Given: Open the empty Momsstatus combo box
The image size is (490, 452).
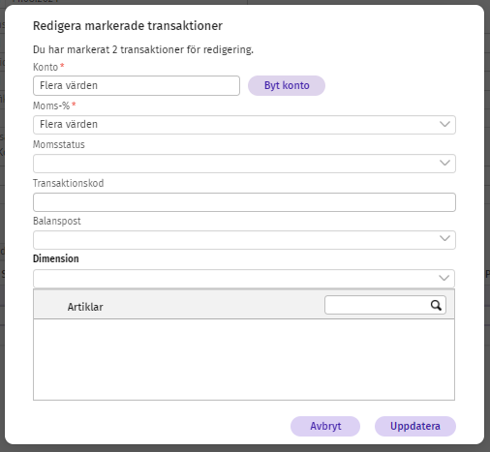Looking at the screenshot, I should (244, 164).
